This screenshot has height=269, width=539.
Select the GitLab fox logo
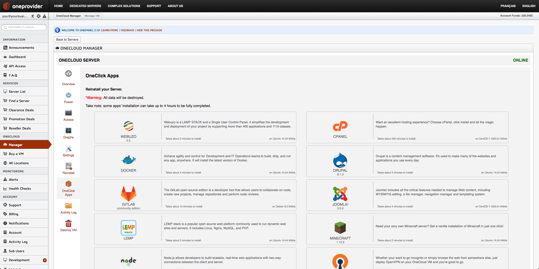coord(128,194)
